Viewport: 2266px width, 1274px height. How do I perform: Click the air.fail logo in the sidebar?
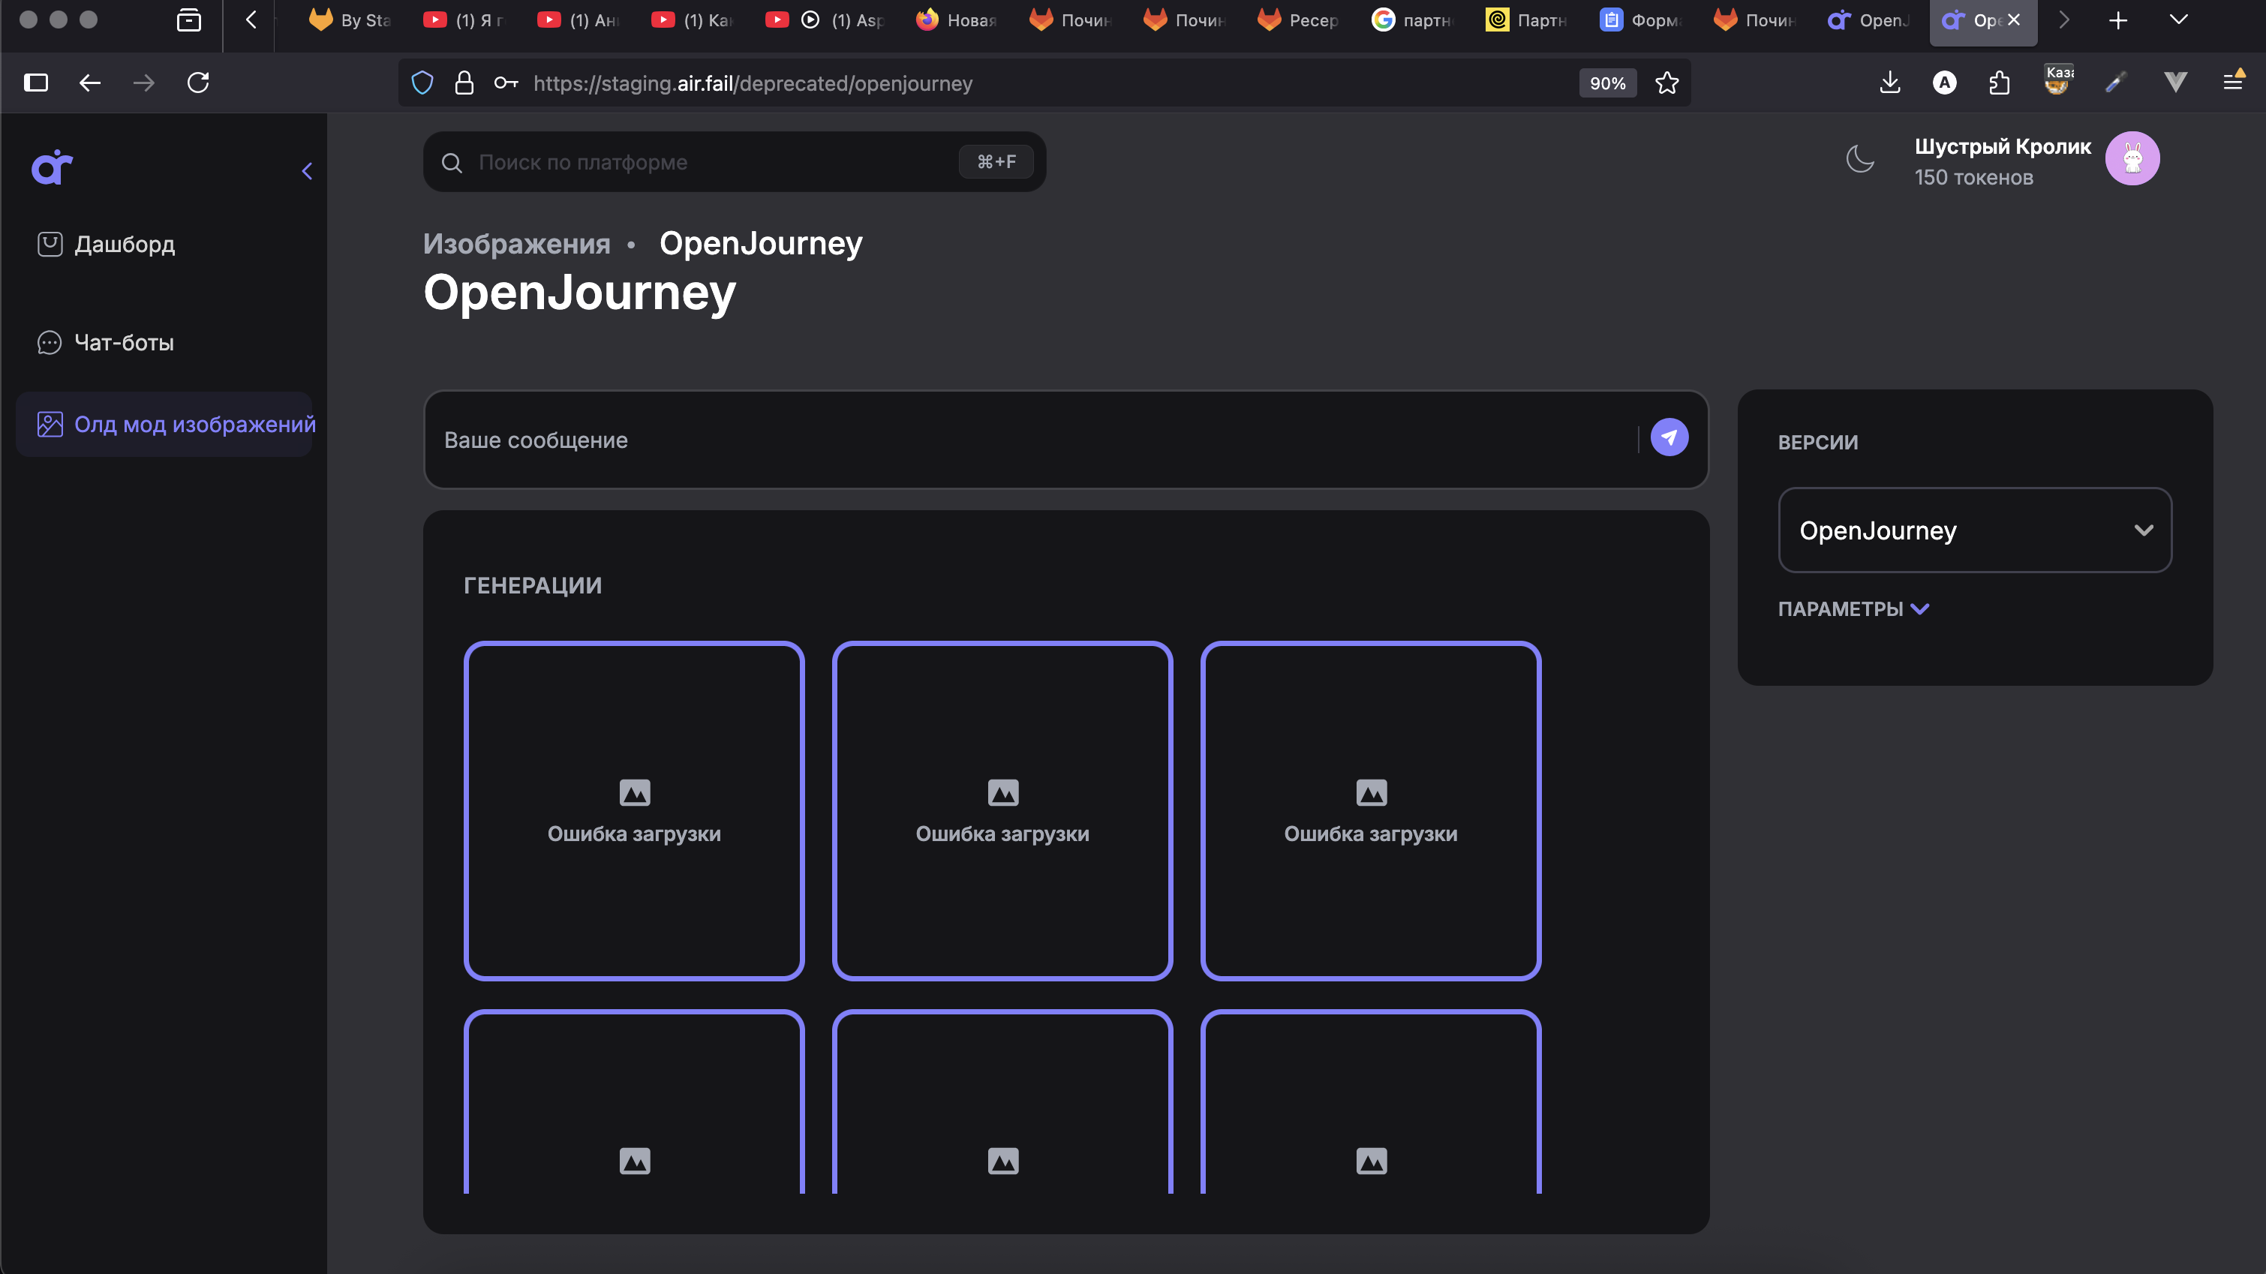point(52,167)
